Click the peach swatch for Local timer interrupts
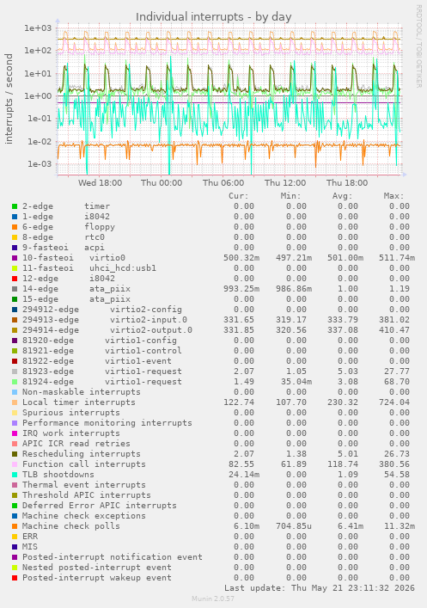427x608 pixels. pos(15,402)
